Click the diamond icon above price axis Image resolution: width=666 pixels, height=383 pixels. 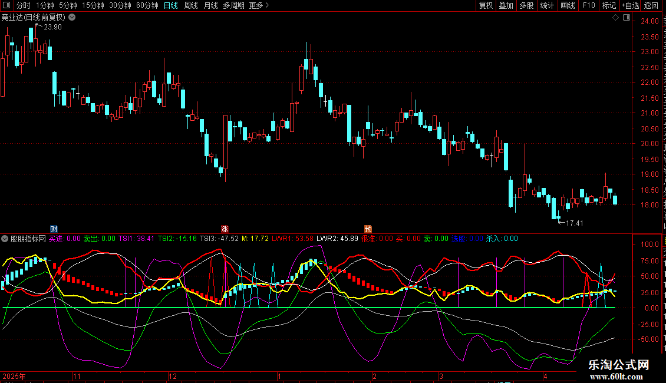615,18
